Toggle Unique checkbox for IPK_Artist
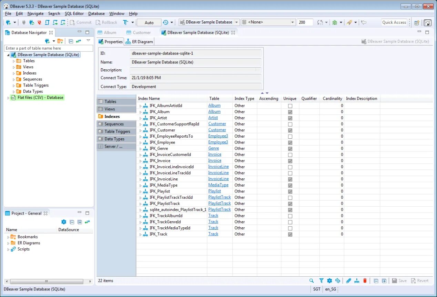 (x=290, y=118)
